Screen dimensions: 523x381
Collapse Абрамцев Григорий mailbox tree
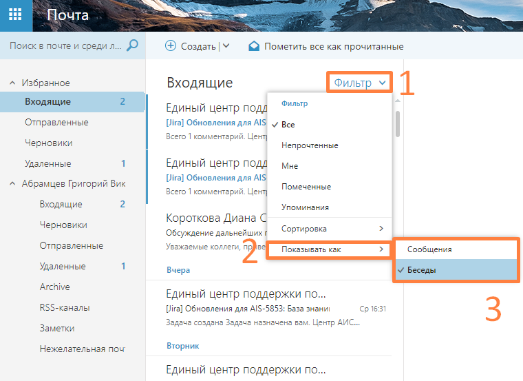(x=12, y=184)
